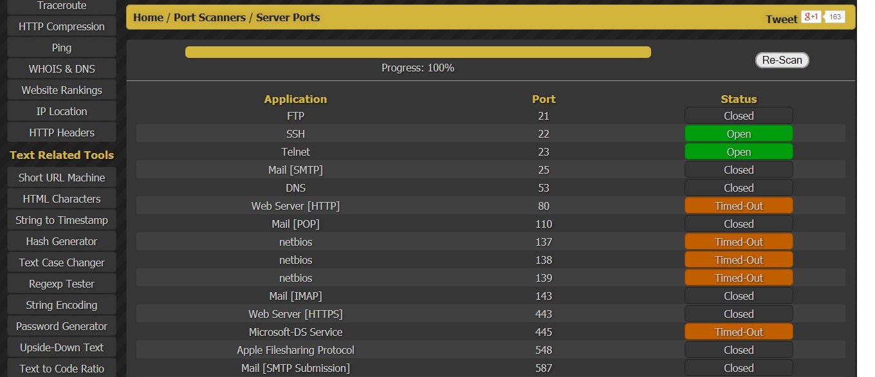Viewport: 875px width, 377px height.
Task: Click the Google +1 icon
Action: click(x=811, y=17)
